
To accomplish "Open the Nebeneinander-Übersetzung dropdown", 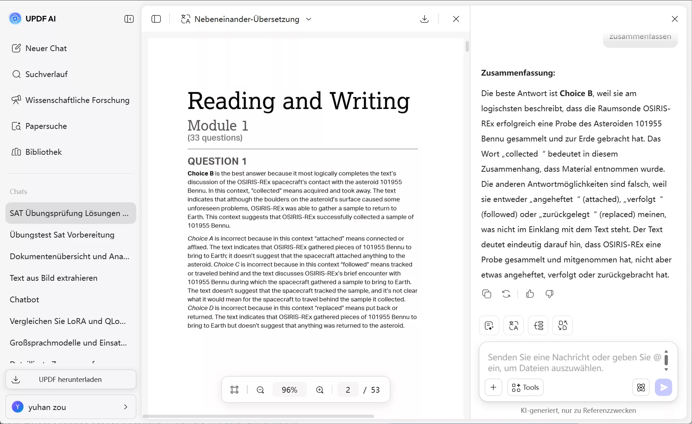I will click(x=309, y=19).
